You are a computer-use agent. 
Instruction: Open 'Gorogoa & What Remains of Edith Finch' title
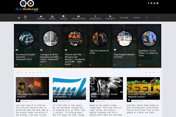click(x=49, y=58)
